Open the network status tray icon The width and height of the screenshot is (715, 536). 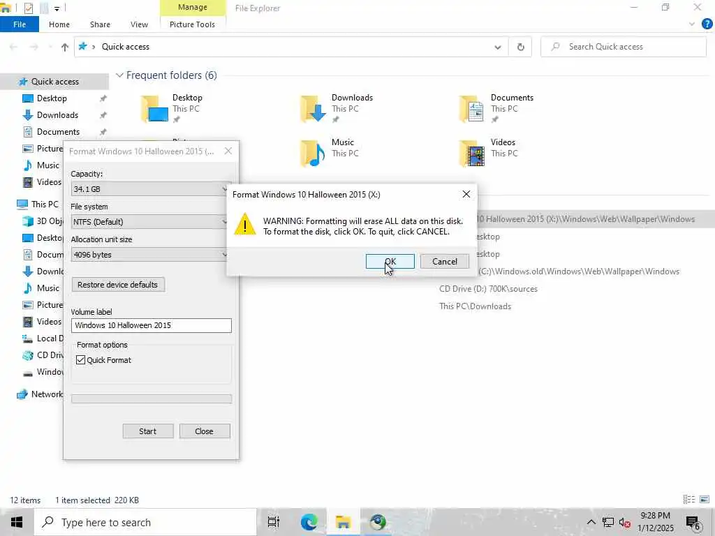point(608,522)
